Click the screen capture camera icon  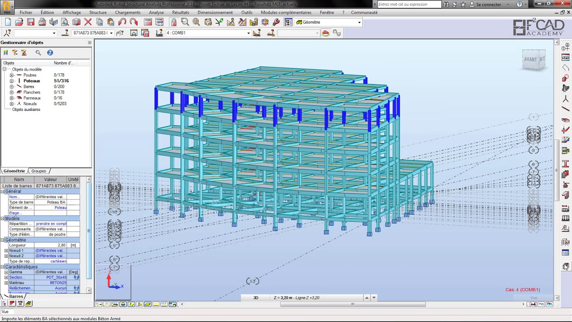click(76, 22)
